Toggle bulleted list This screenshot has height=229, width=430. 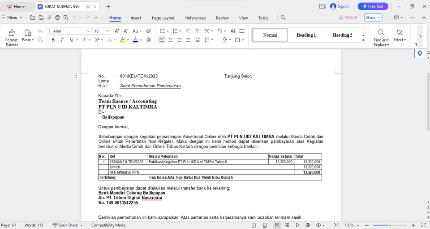click(x=162, y=31)
